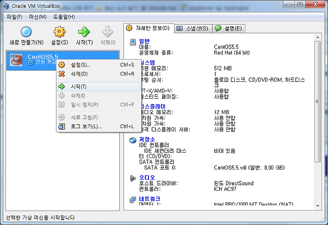Choose 로그 보기(L)... in the context menu
This screenshot has width=328, height=225.
click(98, 126)
